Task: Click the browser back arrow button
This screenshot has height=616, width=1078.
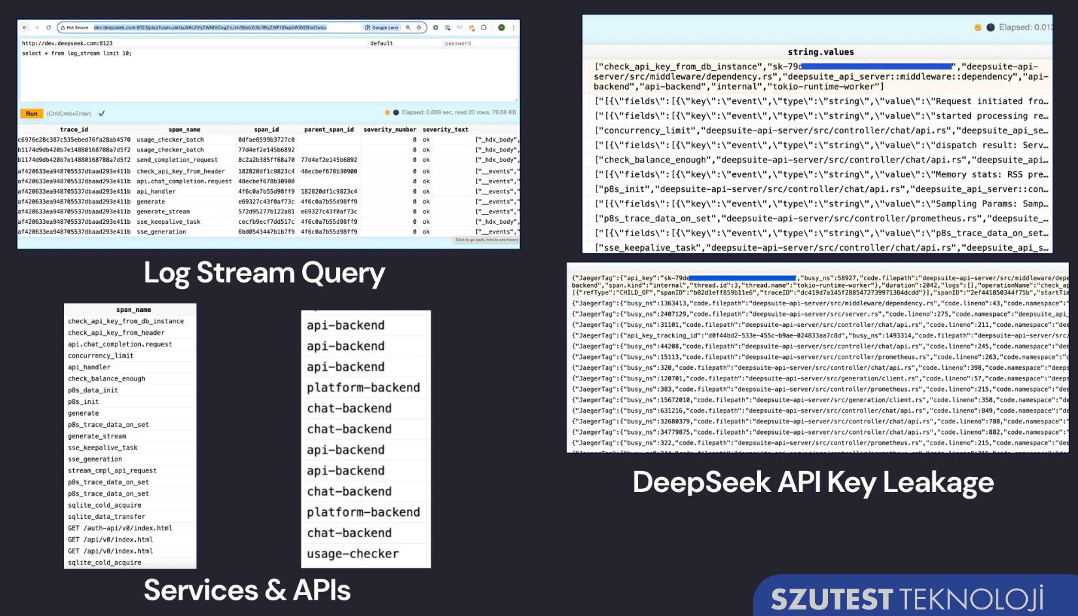Action: pyautogui.click(x=25, y=27)
